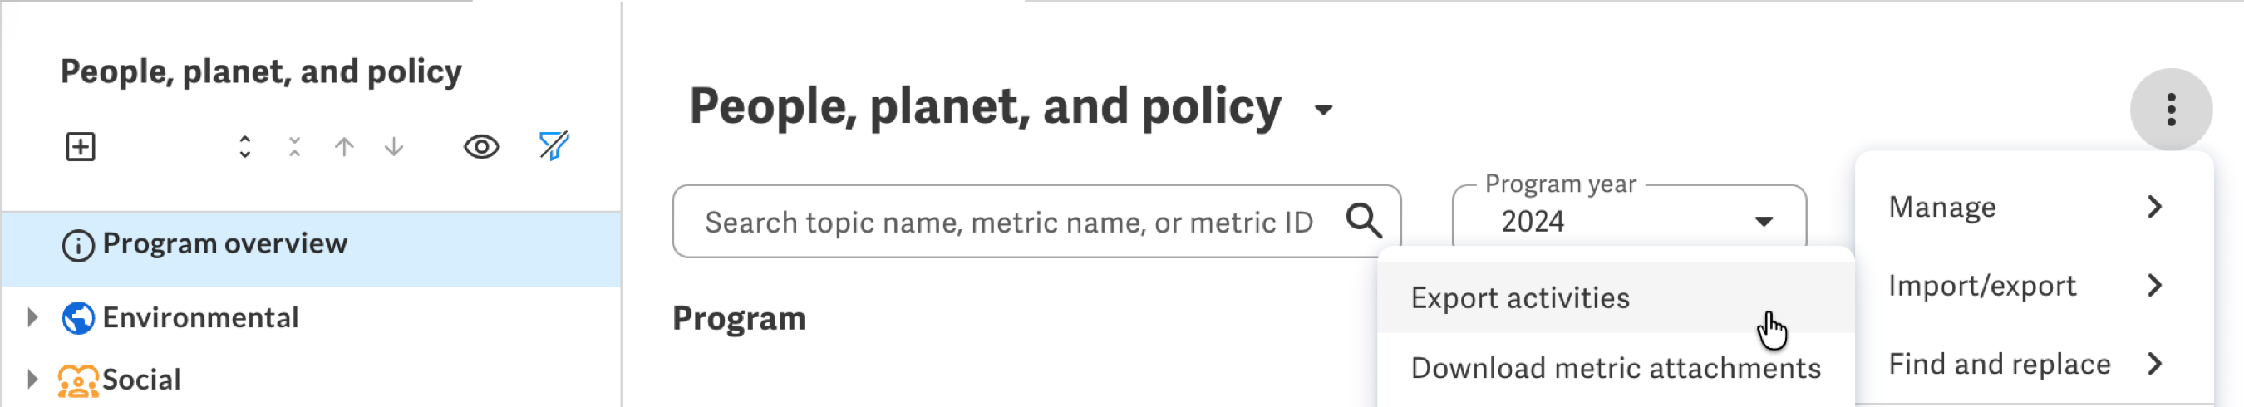Collapse all items in sidebar tree
The image size is (2244, 407).
(294, 146)
